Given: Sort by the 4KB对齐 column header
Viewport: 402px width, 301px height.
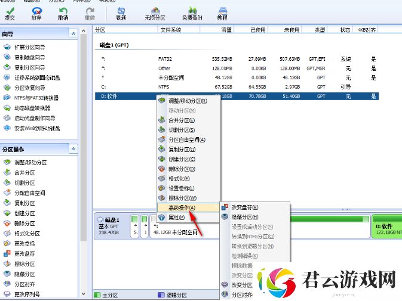Looking at the screenshot, I should coord(366,30).
